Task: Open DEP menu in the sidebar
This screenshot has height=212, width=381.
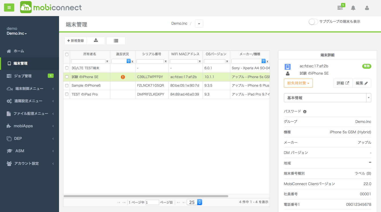Action: (30, 138)
